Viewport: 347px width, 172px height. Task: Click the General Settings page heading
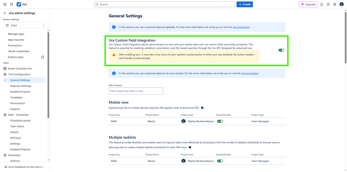tap(125, 16)
